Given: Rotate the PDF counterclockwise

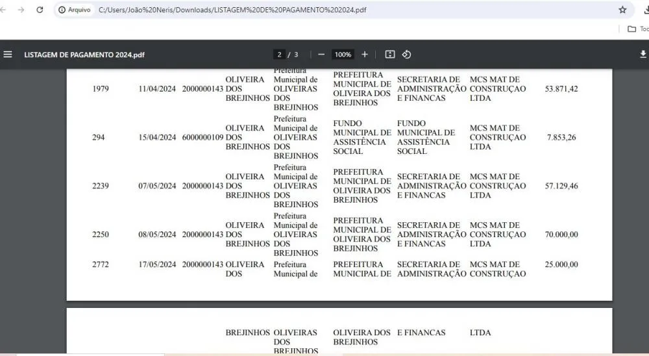Looking at the screenshot, I should [407, 55].
